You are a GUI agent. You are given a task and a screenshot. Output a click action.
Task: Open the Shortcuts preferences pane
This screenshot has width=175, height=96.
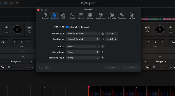[112, 16]
